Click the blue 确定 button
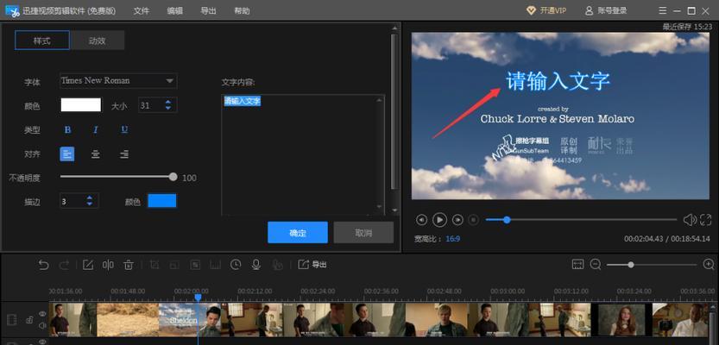This screenshot has height=345, width=719. point(298,232)
